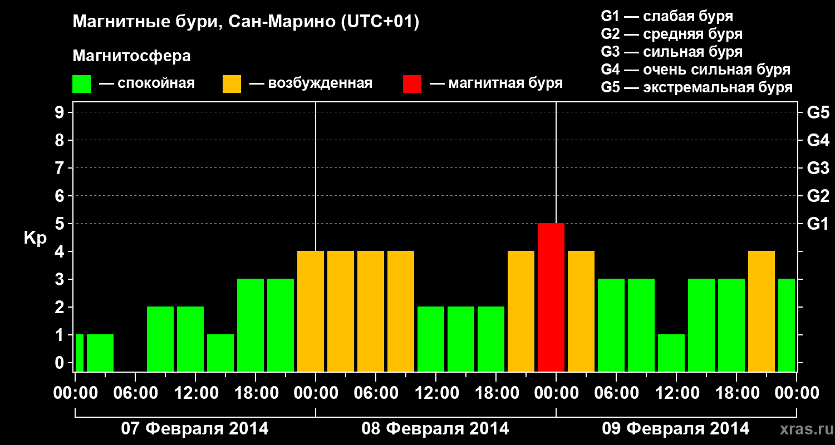The width and height of the screenshot is (835, 445).
Task: Click the '0' value on the Kp axis
Action: [x=61, y=363]
